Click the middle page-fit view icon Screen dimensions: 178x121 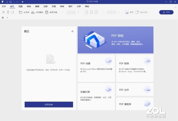click(91, 12)
